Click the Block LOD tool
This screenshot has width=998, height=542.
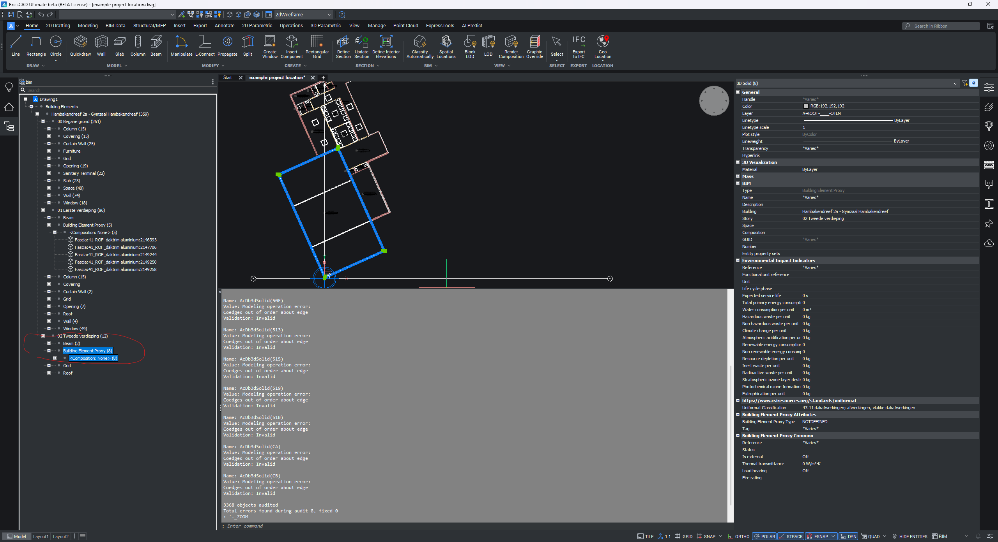tap(470, 47)
